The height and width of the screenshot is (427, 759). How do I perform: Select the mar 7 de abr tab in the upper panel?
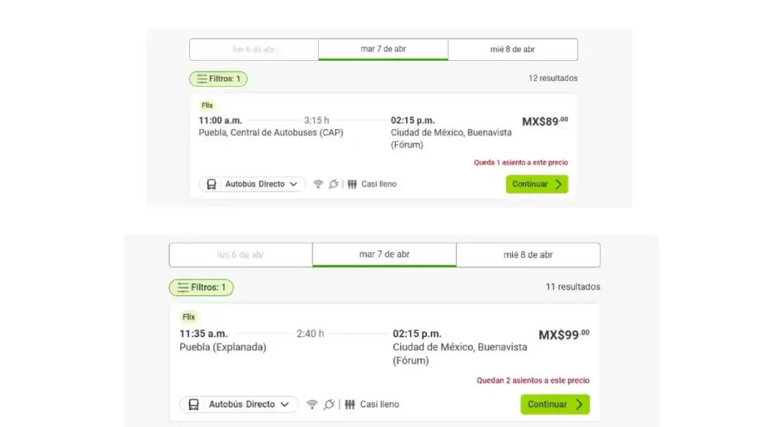[x=383, y=50]
